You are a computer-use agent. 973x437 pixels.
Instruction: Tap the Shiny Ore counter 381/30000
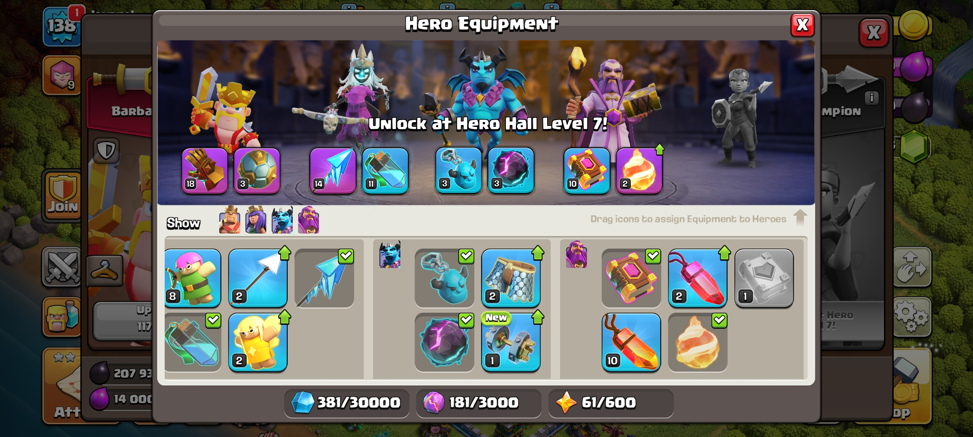pyautogui.click(x=346, y=403)
